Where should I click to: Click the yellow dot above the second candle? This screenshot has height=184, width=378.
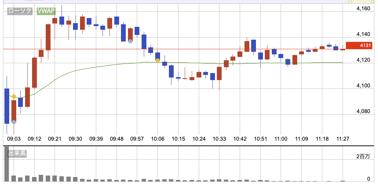tap(14, 97)
